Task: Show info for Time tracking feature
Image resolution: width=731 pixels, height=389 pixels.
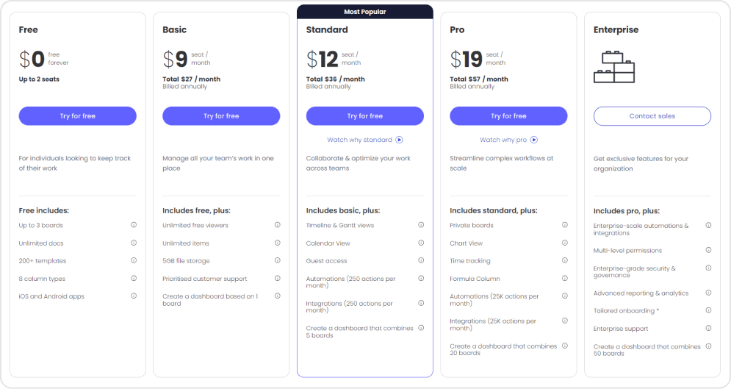Action: [565, 260]
